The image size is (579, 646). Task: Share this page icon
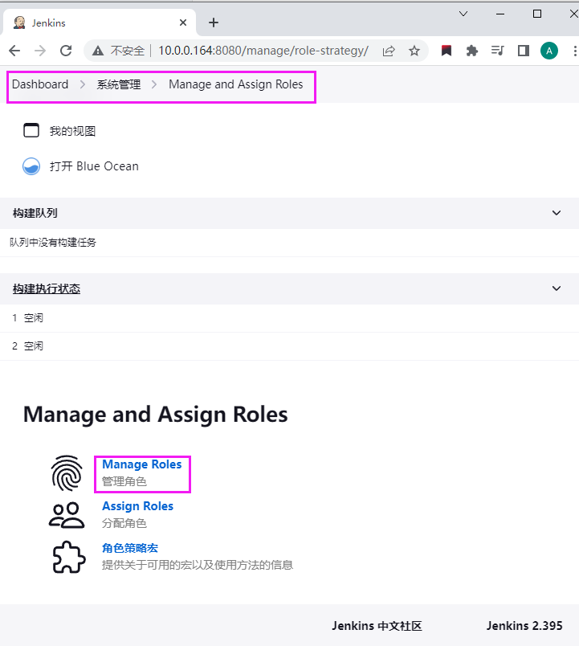click(389, 51)
